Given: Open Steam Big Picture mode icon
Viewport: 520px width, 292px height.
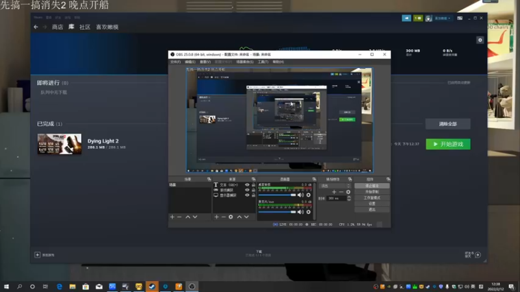Looking at the screenshot, I should 460,18.
